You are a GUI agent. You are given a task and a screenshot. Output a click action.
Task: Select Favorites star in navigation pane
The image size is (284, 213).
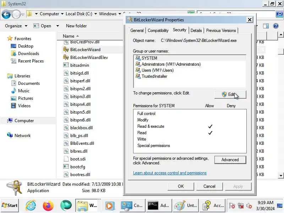click(10, 38)
